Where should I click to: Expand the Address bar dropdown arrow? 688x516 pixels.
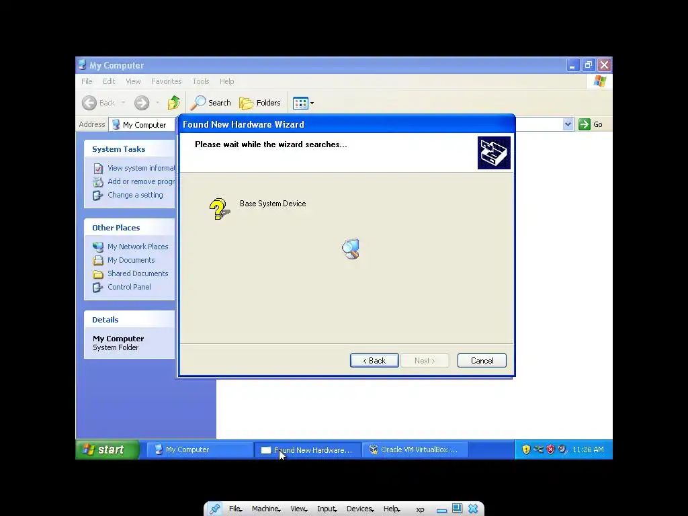point(568,124)
